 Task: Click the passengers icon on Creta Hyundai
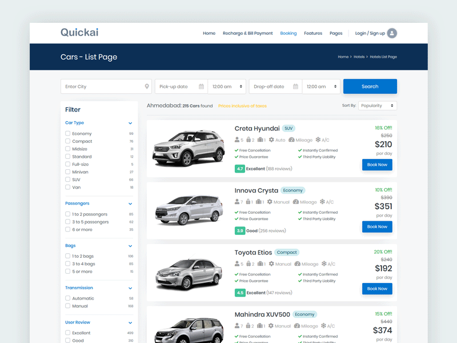pos(237,139)
